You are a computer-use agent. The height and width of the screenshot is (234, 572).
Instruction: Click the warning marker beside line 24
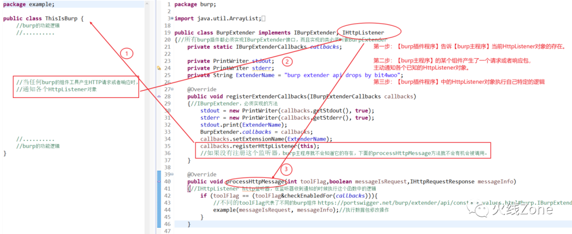(x=159, y=68)
